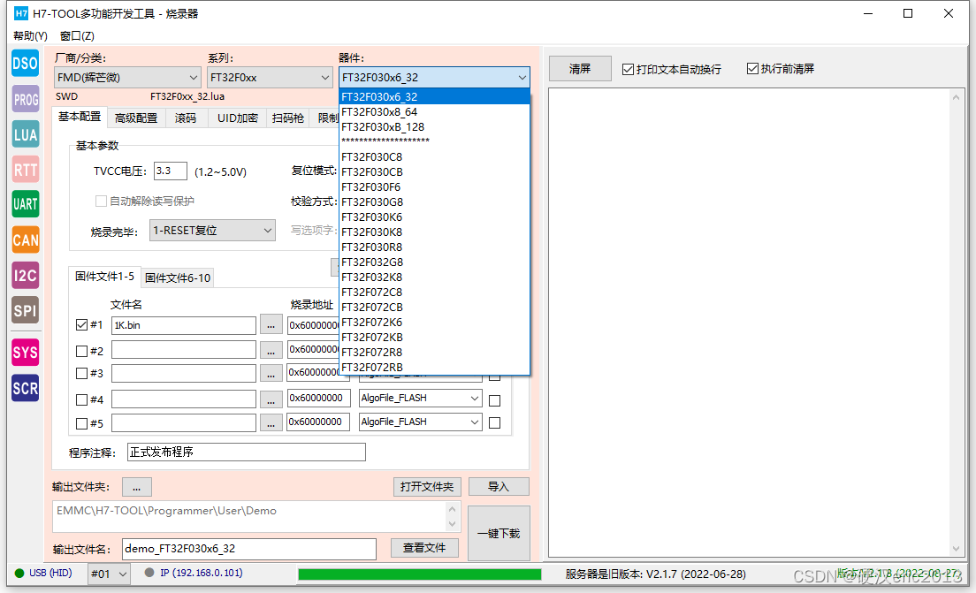The width and height of the screenshot is (976, 593).
Task: Click the output log scrollbar down arrow
Action: 956,548
